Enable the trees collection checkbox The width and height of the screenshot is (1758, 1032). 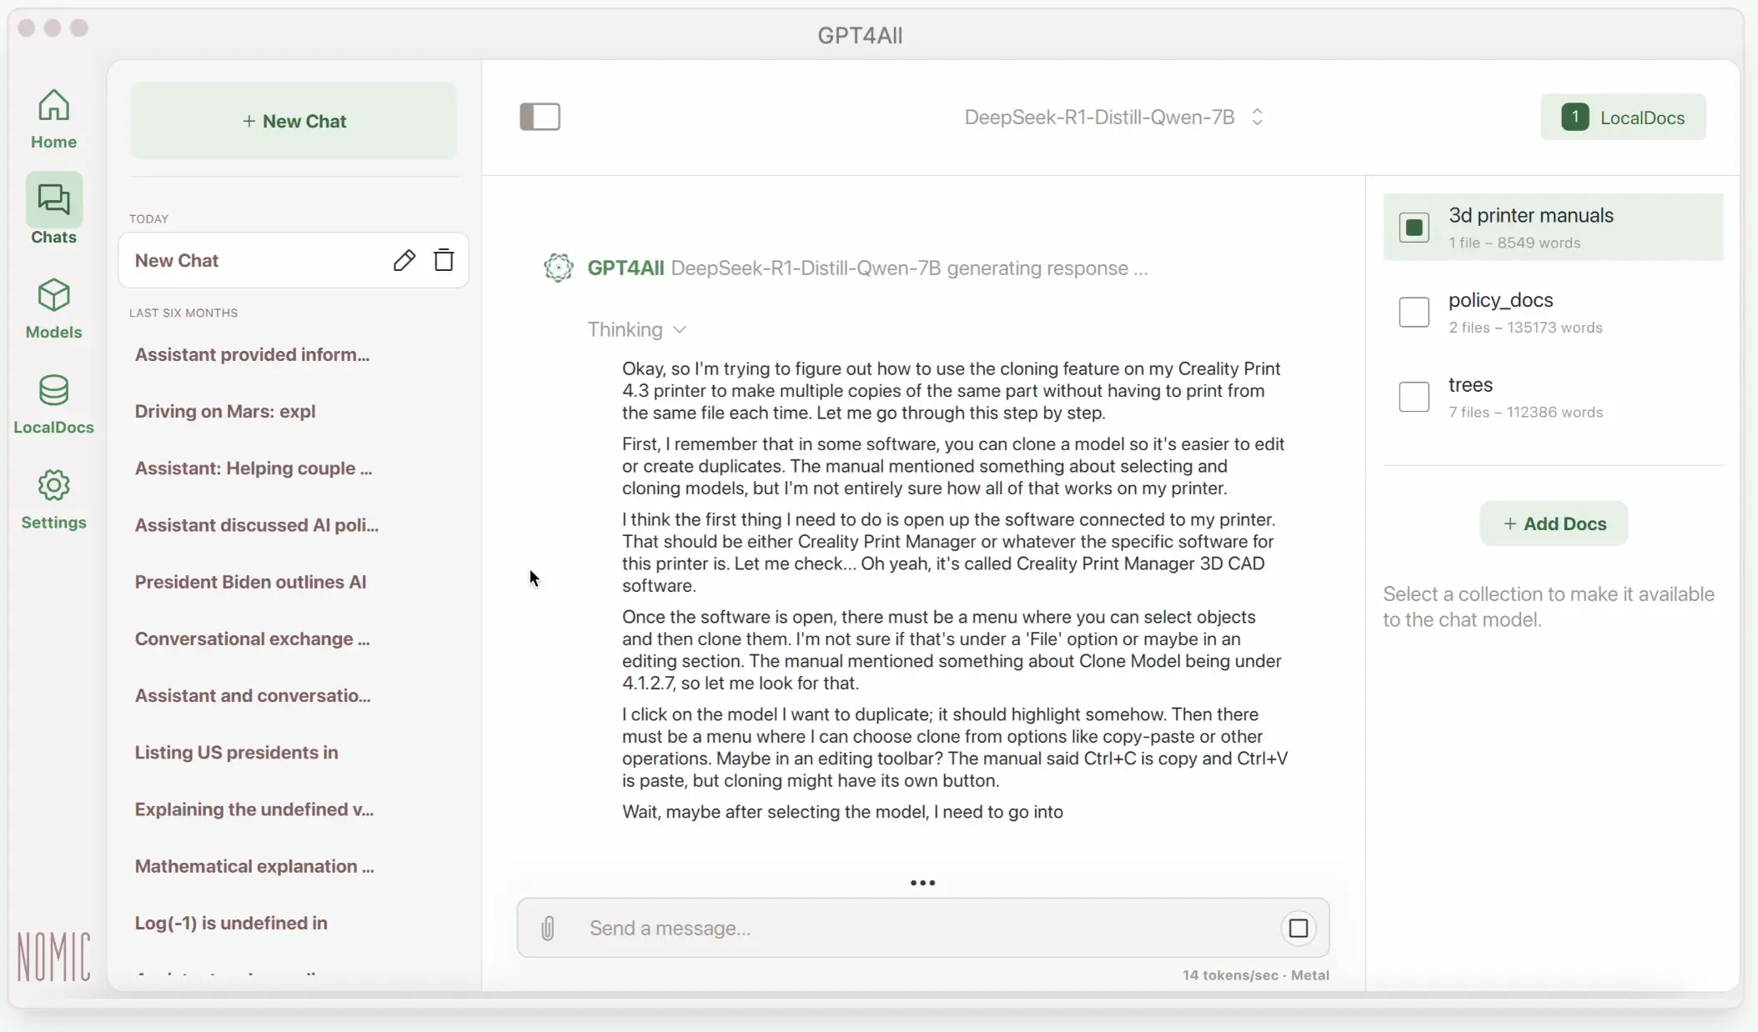pyautogui.click(x=1414, y=397)
